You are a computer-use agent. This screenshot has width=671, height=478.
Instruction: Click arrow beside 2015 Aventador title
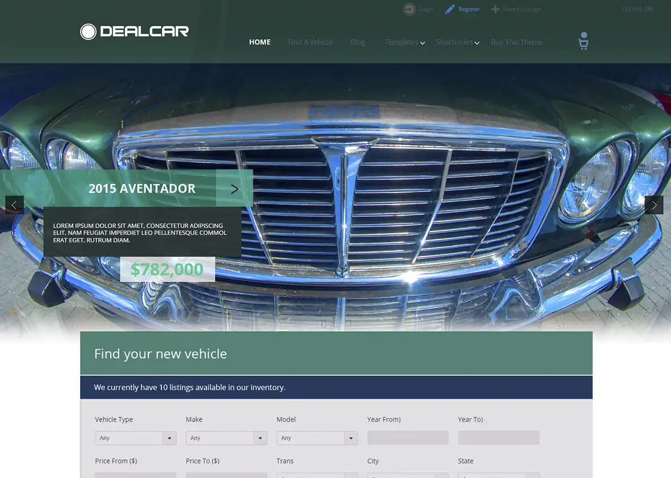[234, 188]
